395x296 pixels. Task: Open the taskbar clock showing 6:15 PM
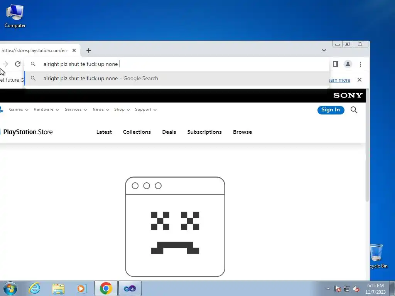coord(375,289)
